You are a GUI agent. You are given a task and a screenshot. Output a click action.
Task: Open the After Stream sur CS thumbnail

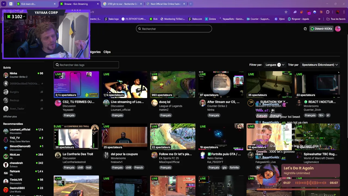tap(221, 85)
